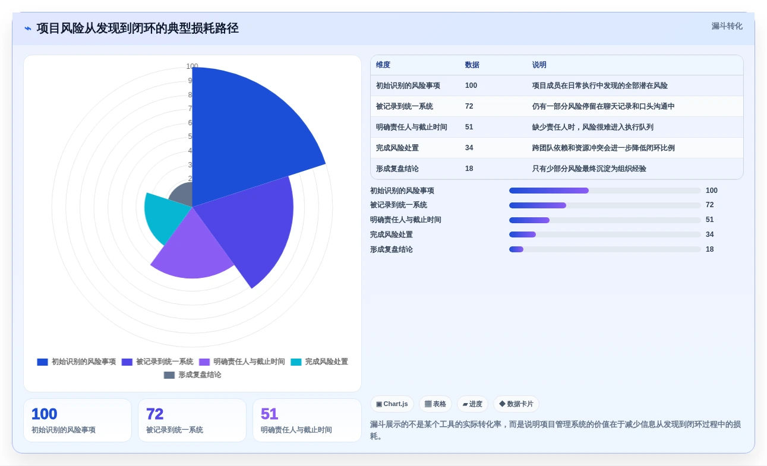Image resolution: width=767 pixels, height=466 pixels.
Task: Open the 51 明确责任人与截止时间 stat card
Action: (x=307, y=420)
